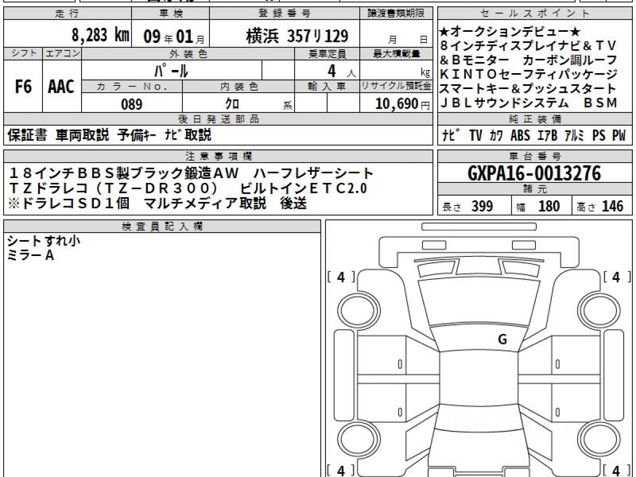Select the bottom-left tire rating [4]
This screenshot has height=477, width=636.
tap(341, 470)
